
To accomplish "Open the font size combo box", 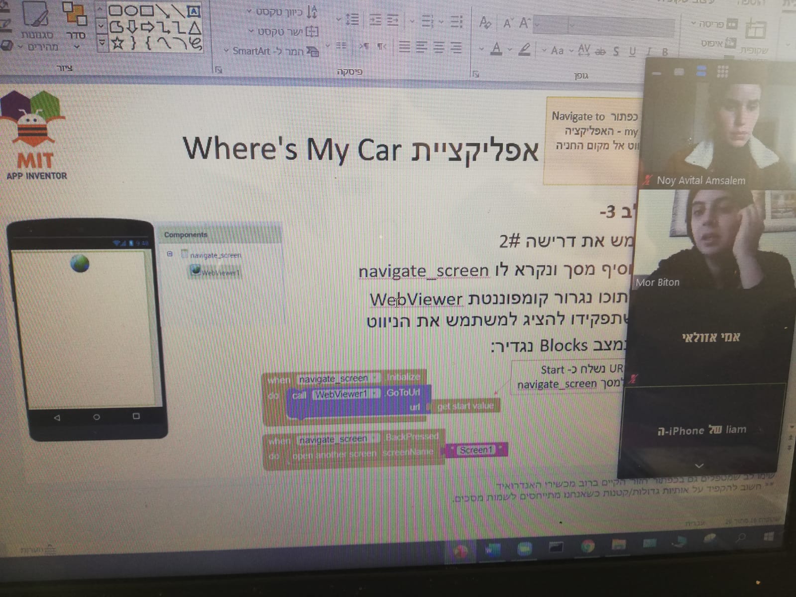I will 550,24.
